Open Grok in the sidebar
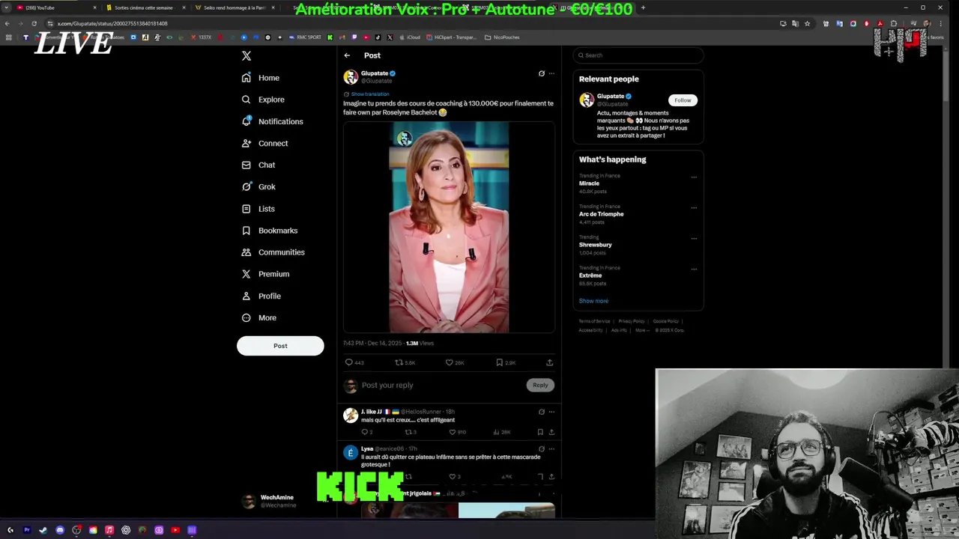 [x=258, y=186]
